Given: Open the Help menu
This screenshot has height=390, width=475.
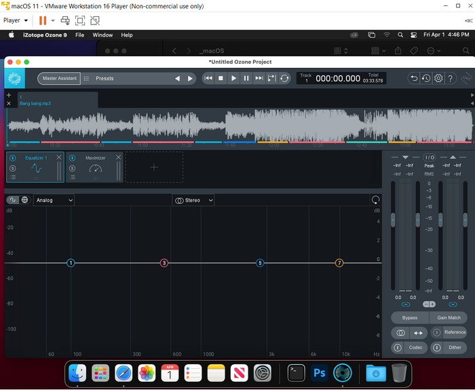Looking at the screenshot, I should pyautogui.click(x=127, y=35).
